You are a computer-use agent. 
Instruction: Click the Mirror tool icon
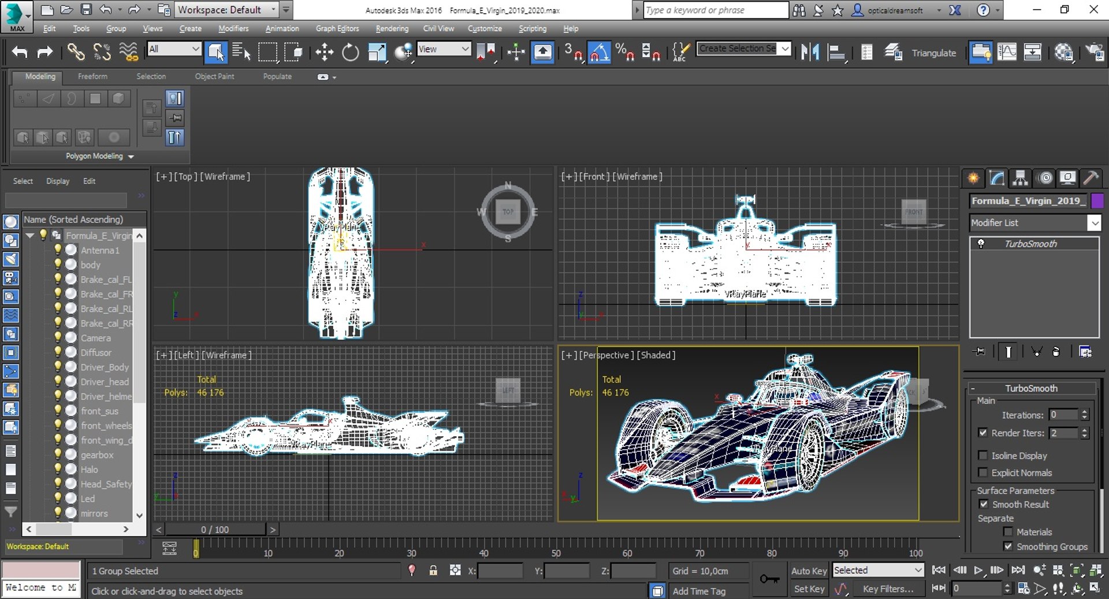point(810,53)
